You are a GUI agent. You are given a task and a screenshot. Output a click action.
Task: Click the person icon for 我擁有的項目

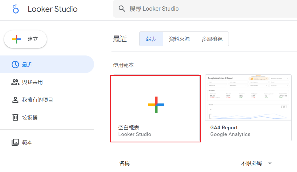(x=15, y=100)
